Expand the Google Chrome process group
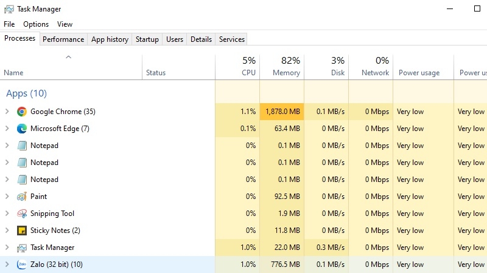The image size is (487, 273). point(7,112)
